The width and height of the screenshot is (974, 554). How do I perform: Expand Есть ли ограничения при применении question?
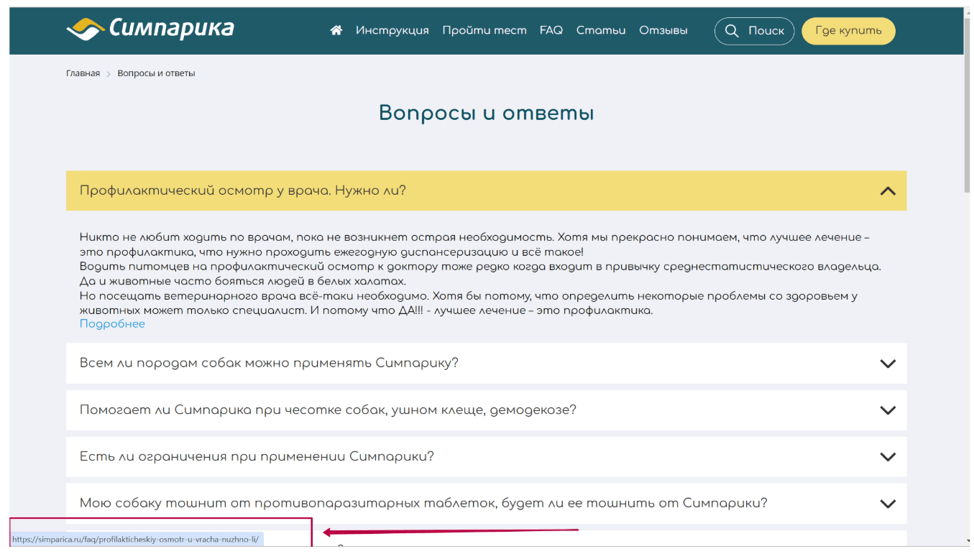(486, 457)
